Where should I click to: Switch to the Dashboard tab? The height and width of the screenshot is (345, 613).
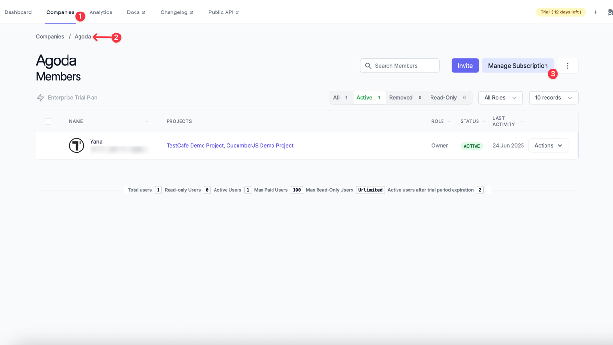[x=18, y=12]
